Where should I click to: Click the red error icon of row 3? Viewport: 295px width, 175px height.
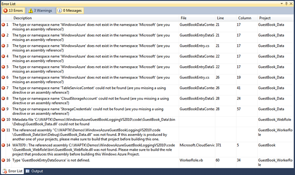point(3,45)
